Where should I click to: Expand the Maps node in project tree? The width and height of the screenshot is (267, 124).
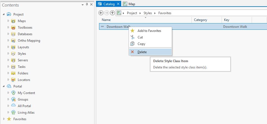pyautogui.click(x=8, y=21)
